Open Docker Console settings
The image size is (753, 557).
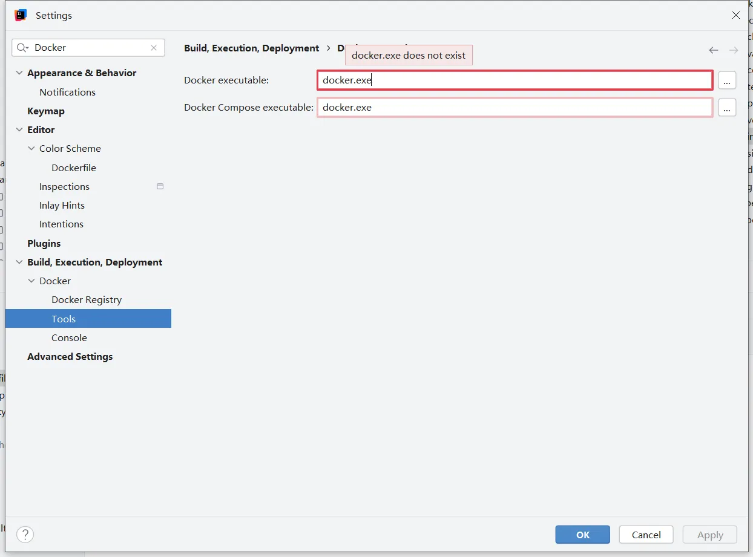[x=69, y=337]
